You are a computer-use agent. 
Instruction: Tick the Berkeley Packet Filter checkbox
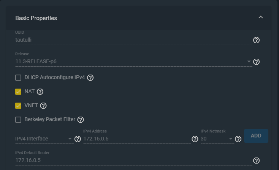[x=18, y=120]
